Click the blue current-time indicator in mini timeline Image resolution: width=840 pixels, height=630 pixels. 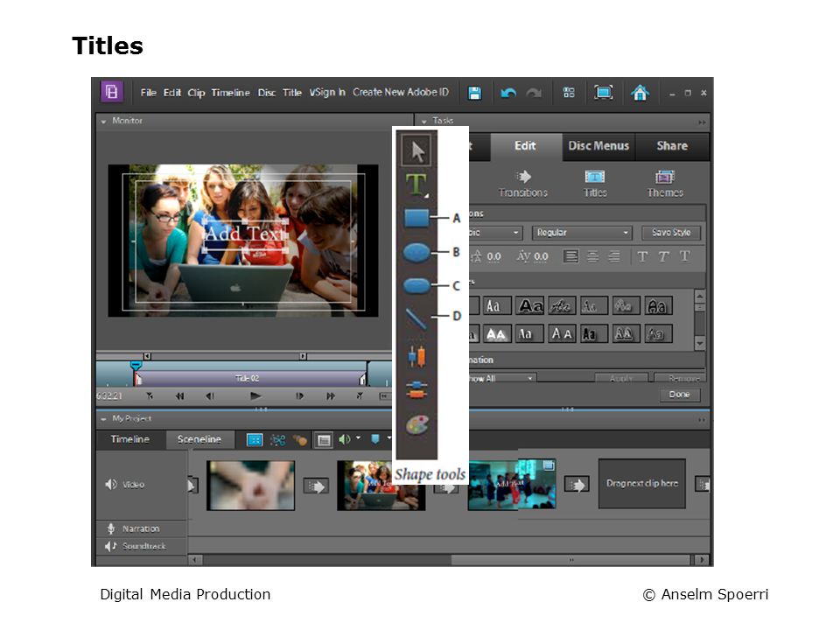[136, 366]
